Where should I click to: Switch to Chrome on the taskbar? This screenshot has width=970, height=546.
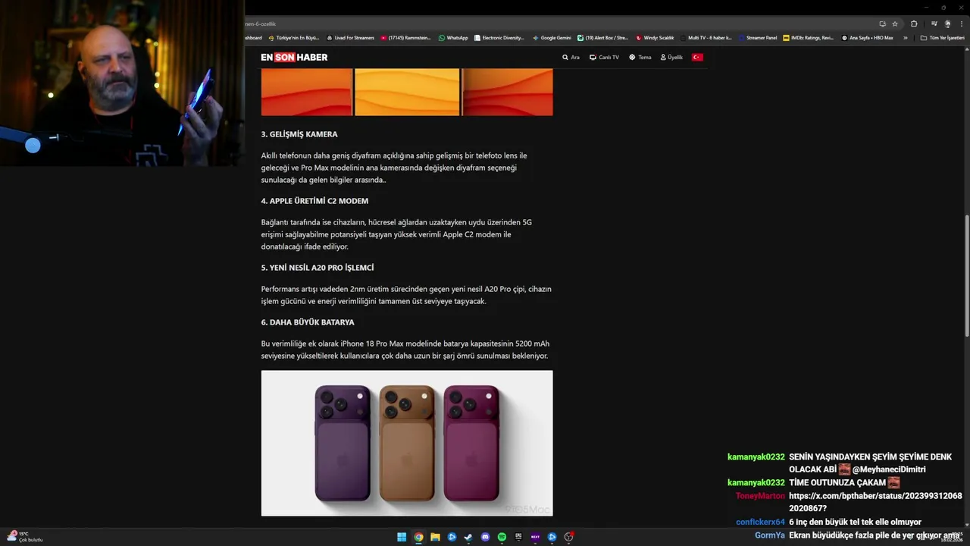(x=418, y=537)
